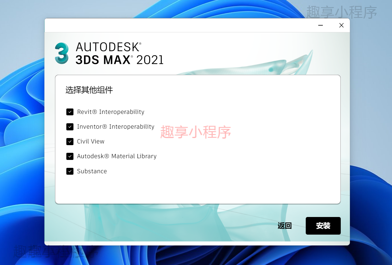Viewport: 392px width, 265px height.
Task: Minimize the installer window
Action: click(x=321, y=25)
